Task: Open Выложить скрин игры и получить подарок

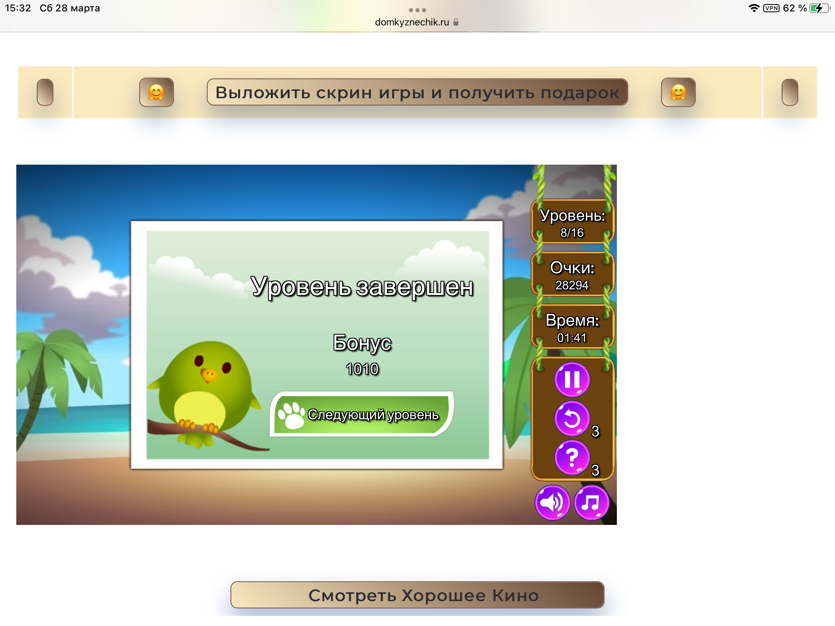Action: 417,93
